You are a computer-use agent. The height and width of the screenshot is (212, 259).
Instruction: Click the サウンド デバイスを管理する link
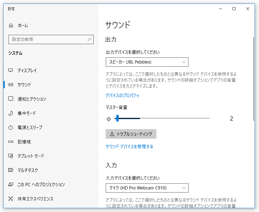129,146
